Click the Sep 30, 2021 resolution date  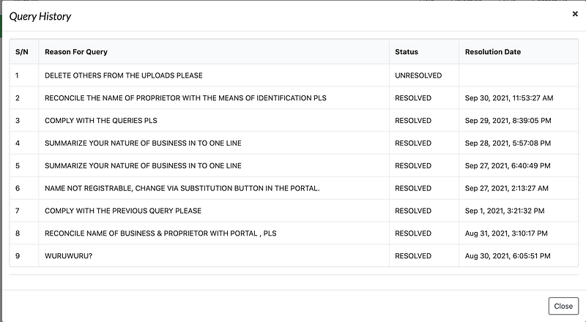(509, 97)
